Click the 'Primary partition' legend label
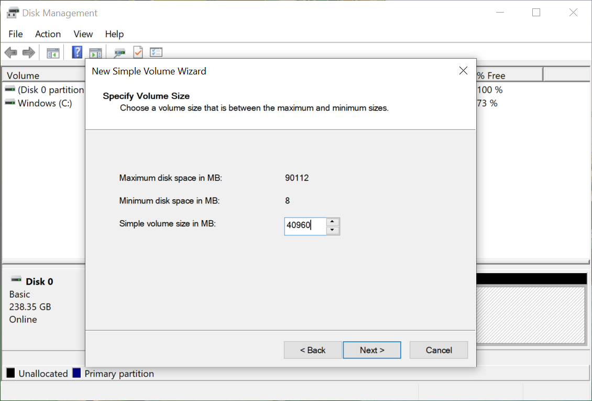592x401 pixels. (x=119, y=373)
